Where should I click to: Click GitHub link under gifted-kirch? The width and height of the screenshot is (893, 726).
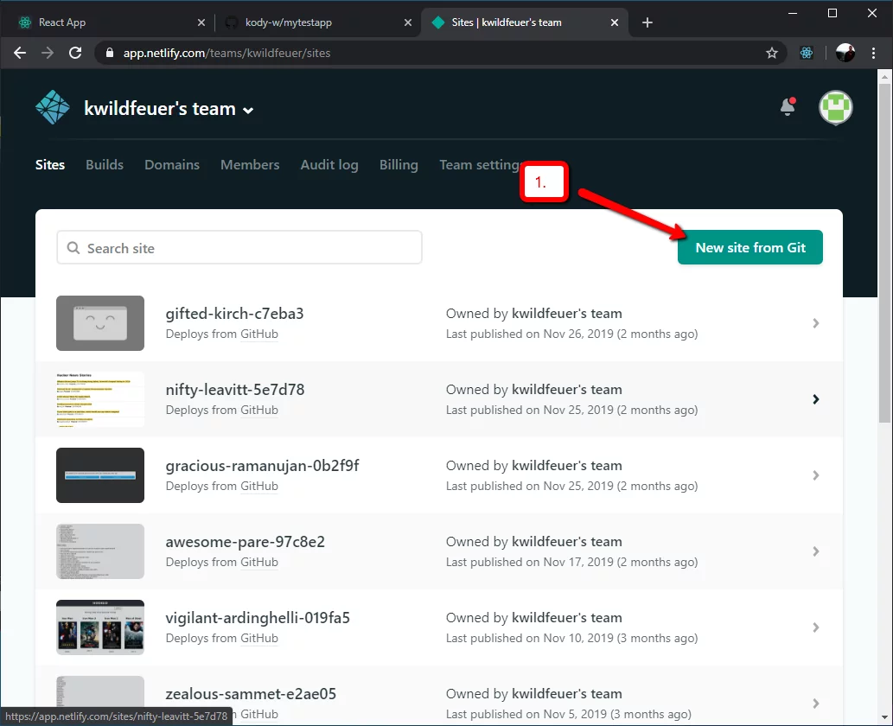tap(259, 334)
